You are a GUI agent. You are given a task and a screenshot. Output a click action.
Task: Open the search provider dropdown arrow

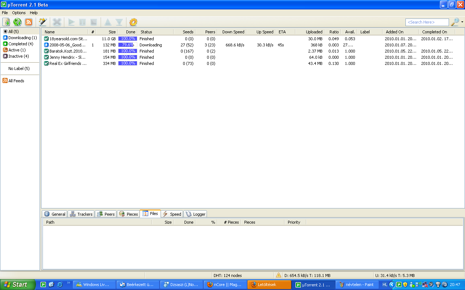(462, 22)
